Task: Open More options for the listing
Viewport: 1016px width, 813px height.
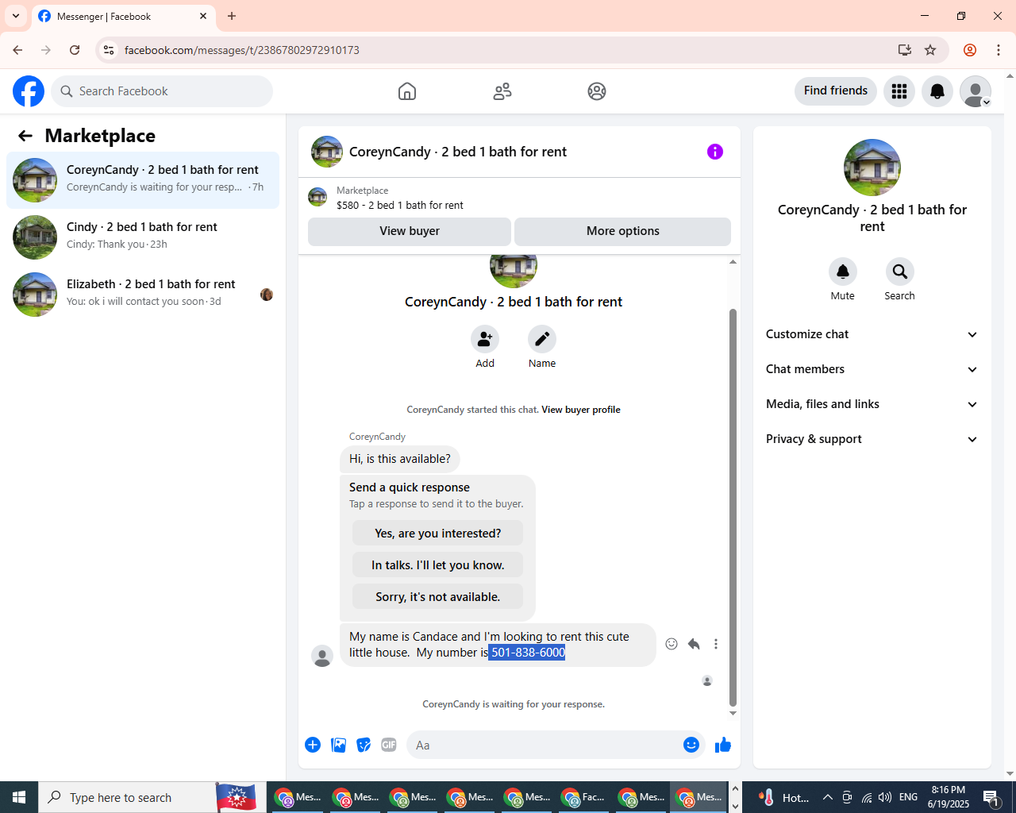Action: [623, 231]
